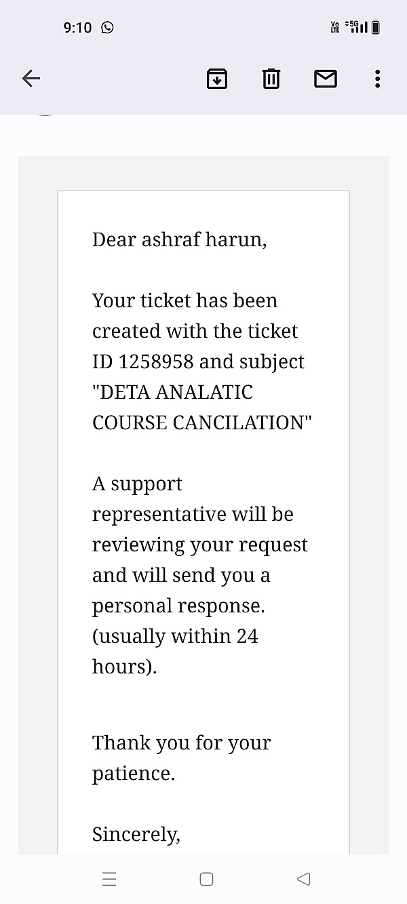Tap the back arrow to leave the email
This screenshot has height=904, width=407.
[x=31, y=79]
